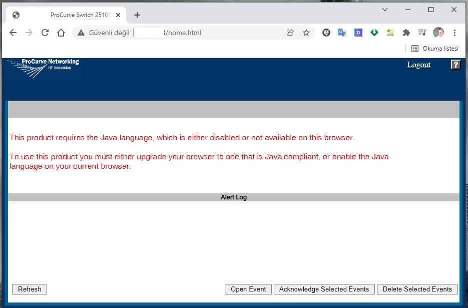Click the Logout link
This screenshot has width=468, height=308.
418,65
